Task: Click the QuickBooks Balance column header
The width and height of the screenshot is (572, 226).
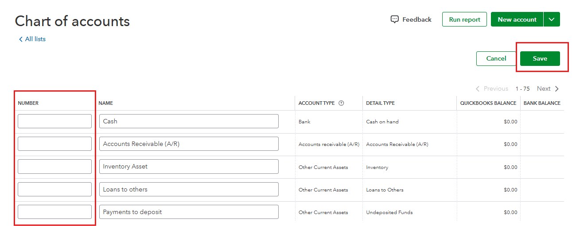Action: click(x=488, y=103)
